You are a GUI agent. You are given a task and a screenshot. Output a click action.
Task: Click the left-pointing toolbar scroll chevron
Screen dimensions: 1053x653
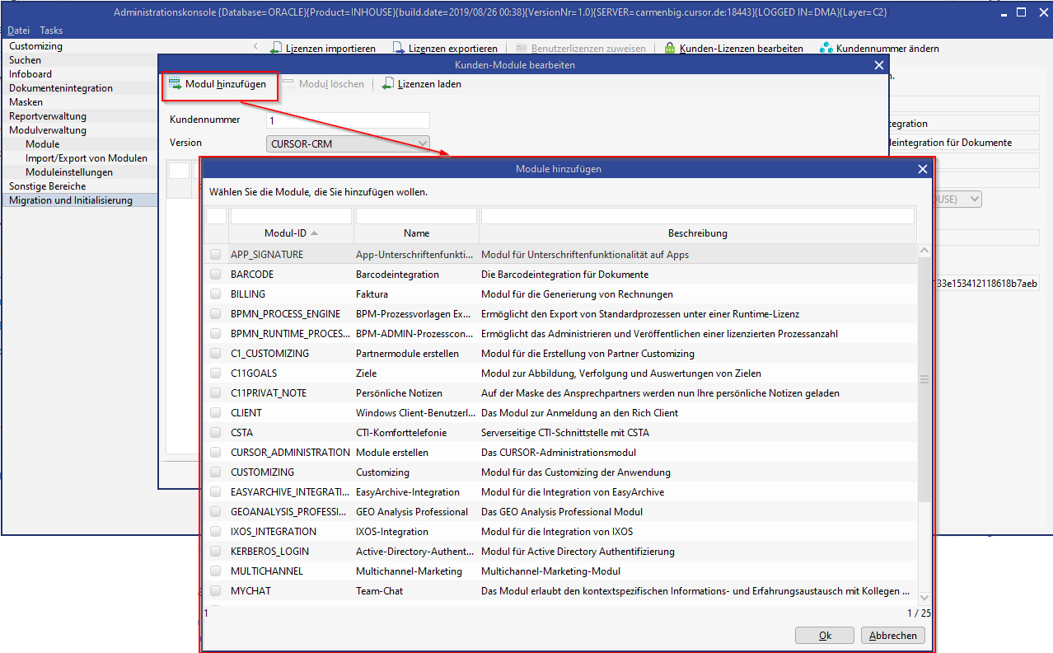click(255, 47)
